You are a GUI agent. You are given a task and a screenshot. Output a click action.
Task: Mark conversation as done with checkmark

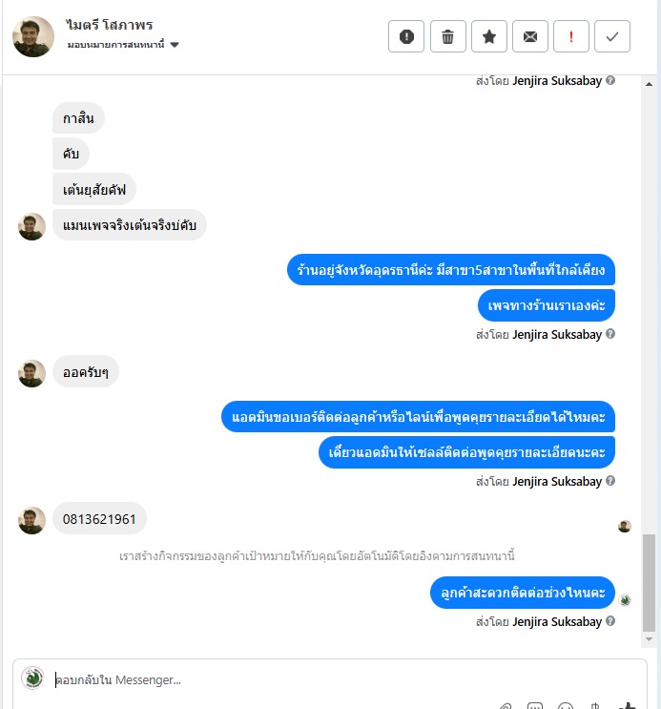612,36
